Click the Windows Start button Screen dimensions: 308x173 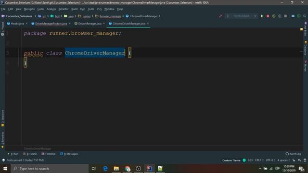(5, 169)
